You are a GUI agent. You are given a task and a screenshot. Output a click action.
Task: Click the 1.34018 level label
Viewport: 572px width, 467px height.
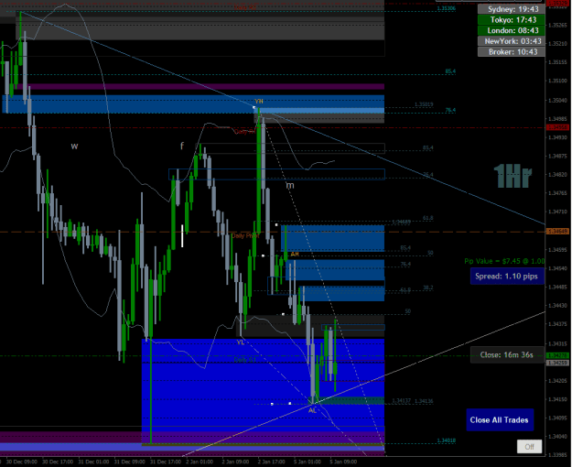click(446, 440)
